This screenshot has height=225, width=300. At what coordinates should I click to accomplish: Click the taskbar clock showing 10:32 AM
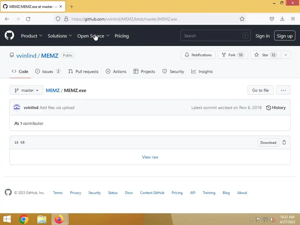[x=287, y=219]
